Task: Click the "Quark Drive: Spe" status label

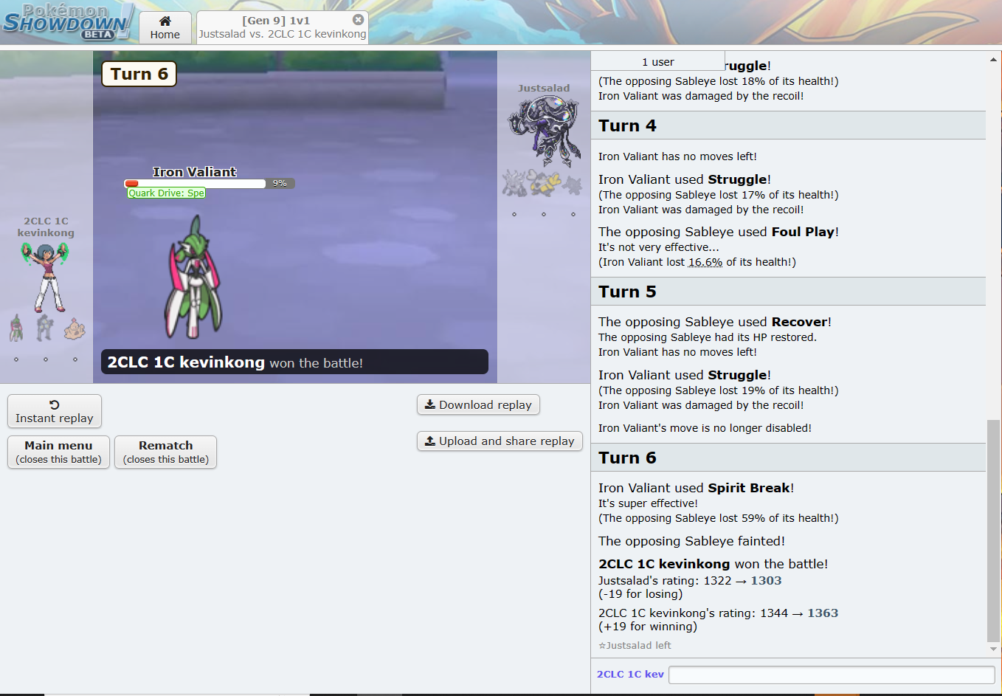Action: point(166,193)
